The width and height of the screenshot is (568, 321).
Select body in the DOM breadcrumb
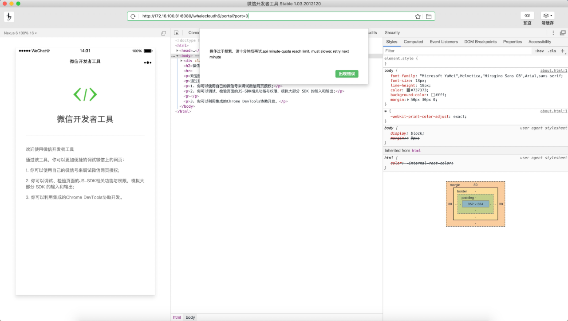(190, 317)
